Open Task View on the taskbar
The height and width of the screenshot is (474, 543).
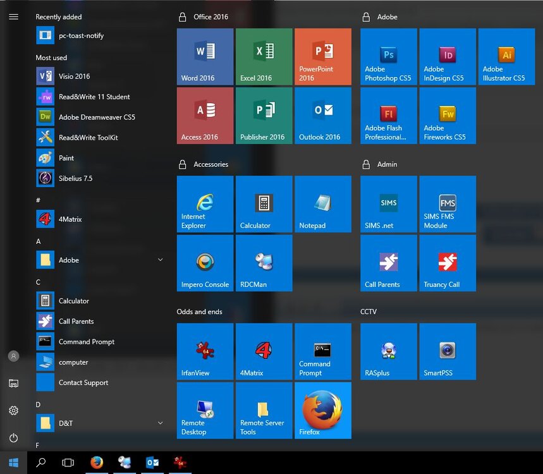(x=68, y=462)
